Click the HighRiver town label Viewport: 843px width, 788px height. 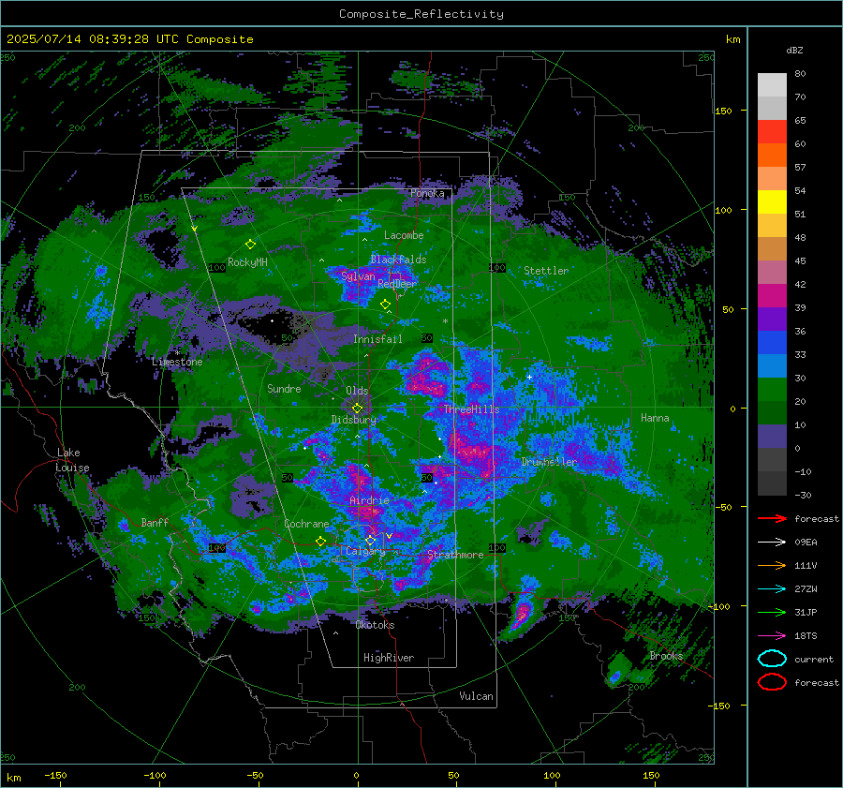point(389,658)
